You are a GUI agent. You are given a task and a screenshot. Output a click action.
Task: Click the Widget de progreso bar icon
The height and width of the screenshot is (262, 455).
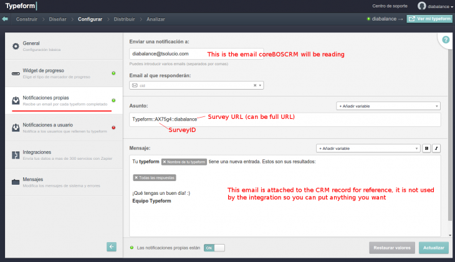point(16,73)
